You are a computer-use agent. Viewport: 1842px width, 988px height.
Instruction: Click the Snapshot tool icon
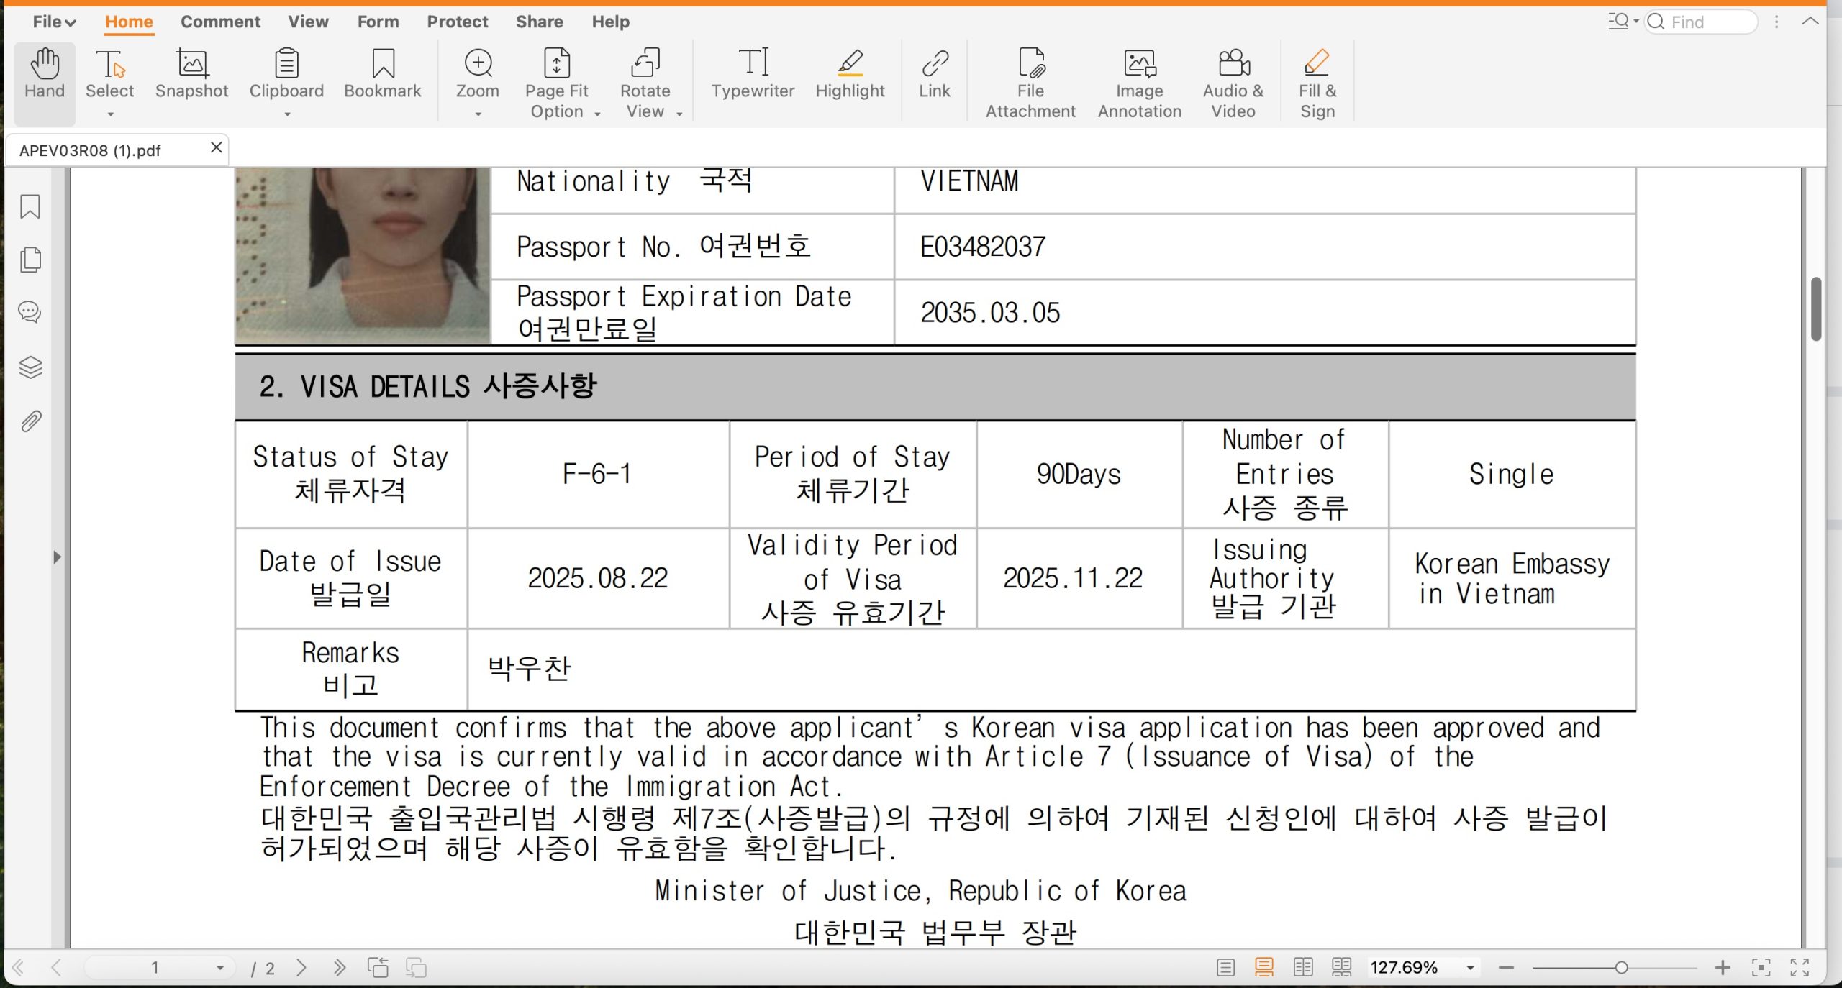click(x=191, y=65)
